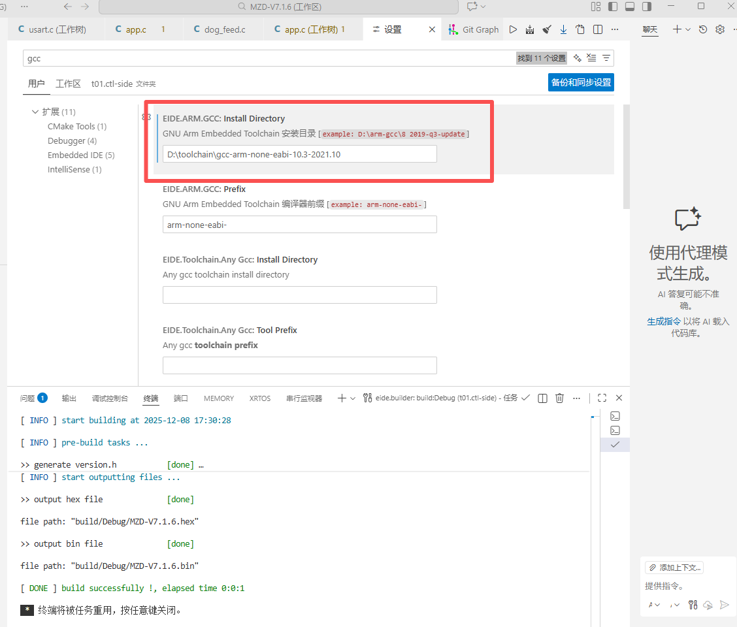The width and height of the screenshot is (737, 627).
Task: Open the chat model picker dropdown
Action: pos(674,605)
